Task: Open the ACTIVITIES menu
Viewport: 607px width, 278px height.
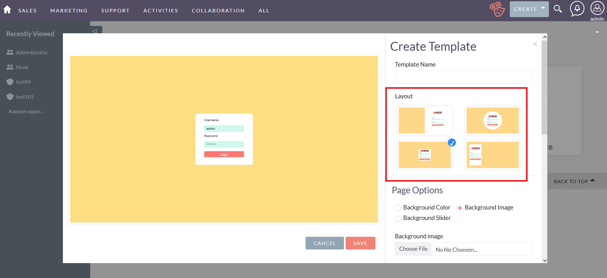Action: (x=161, y=10)
